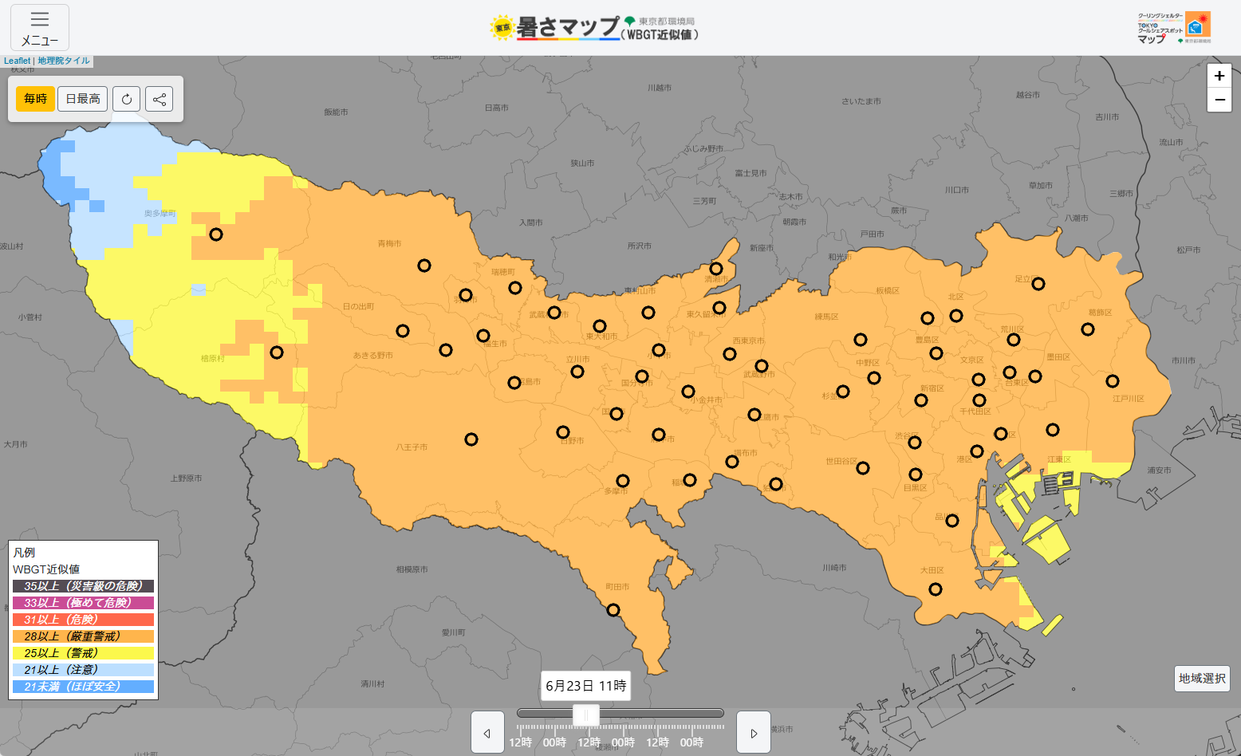Click the 25以上 警戒 legend swatch
1241x756 pixels.
click(x=83, y=653)
